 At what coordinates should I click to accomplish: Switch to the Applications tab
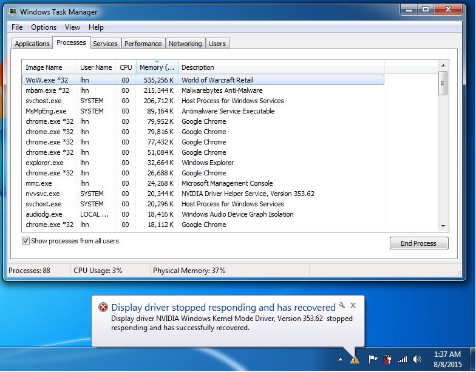(32, 44)
